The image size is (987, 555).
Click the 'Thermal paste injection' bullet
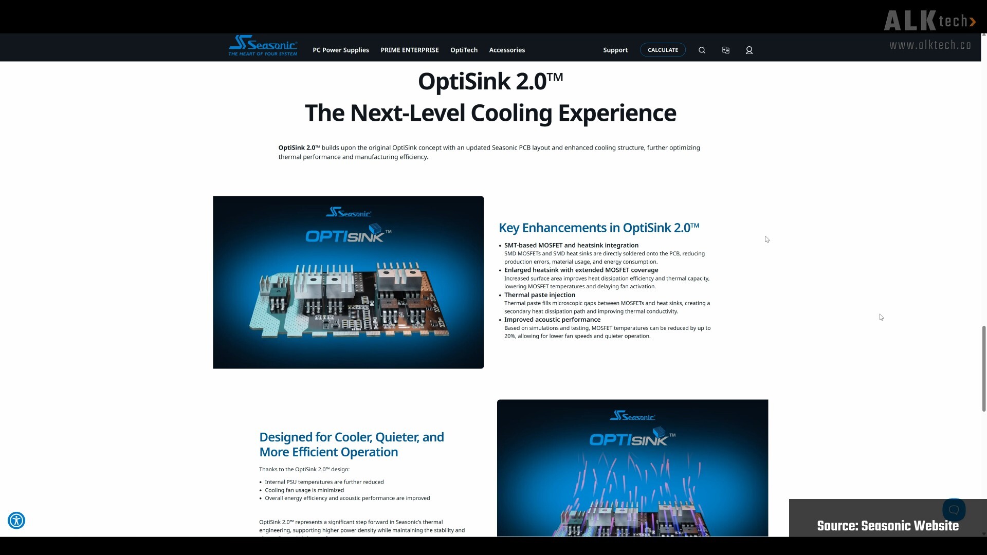(x=540, y=294)
